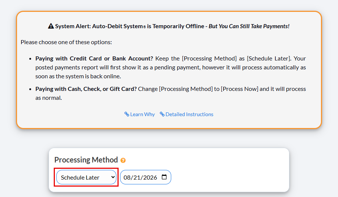Click the 'Schedule Later' text in the select box
The width and height of the screenshot is (338, 197).
[80, 178]
